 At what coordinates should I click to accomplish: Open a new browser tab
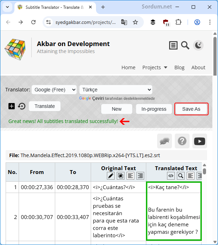pos(103,7)
